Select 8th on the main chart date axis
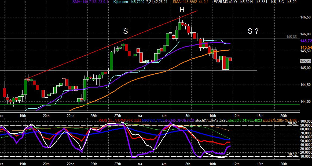The image size is (312, 166). pyautogui.click(x=188, y=116)
